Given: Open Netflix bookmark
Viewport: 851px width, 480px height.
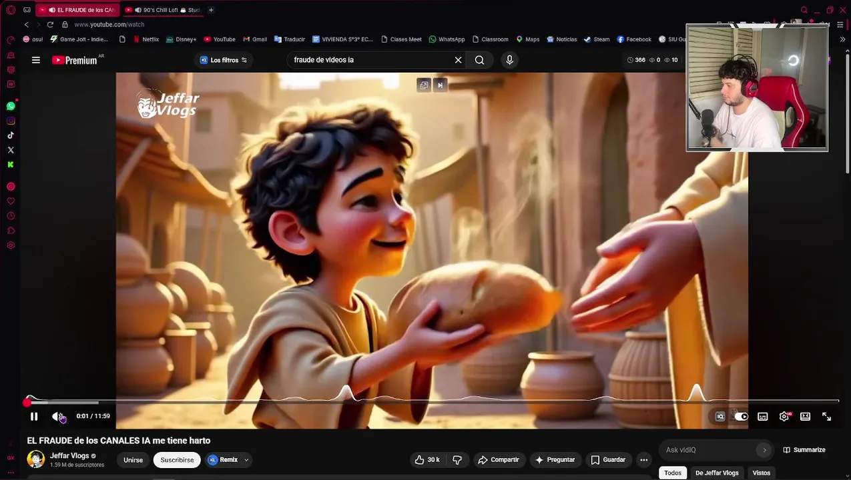Looking at the screenshot, I should (x=146, y=39).
